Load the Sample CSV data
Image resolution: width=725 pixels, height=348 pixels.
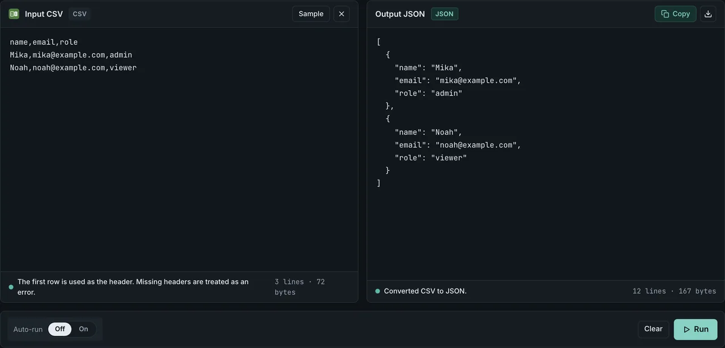[x=311, y=14]
